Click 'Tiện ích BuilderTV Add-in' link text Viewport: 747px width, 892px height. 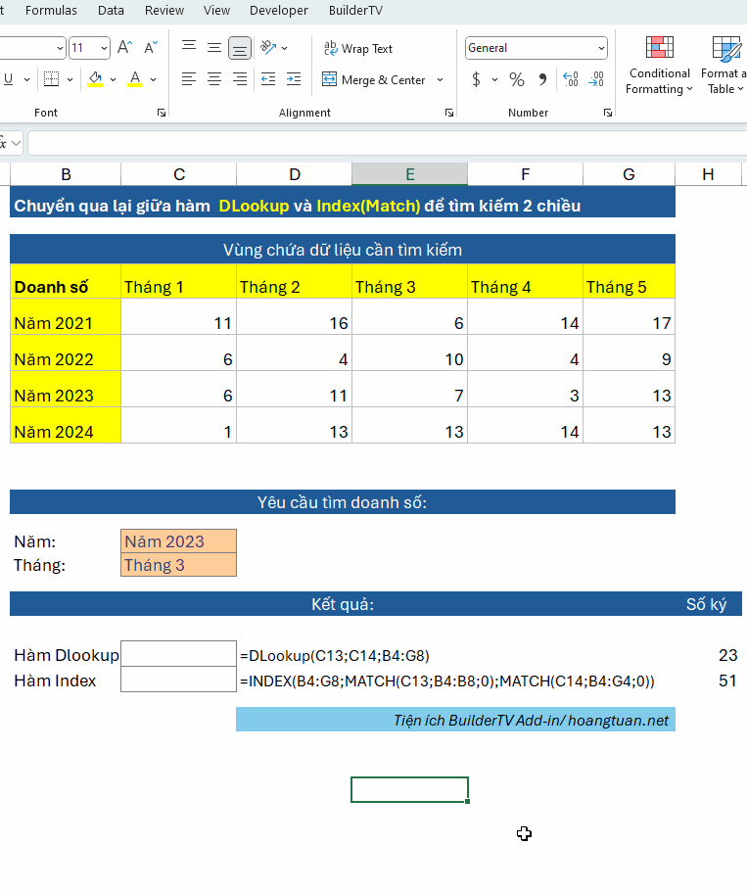click(478, 721)
